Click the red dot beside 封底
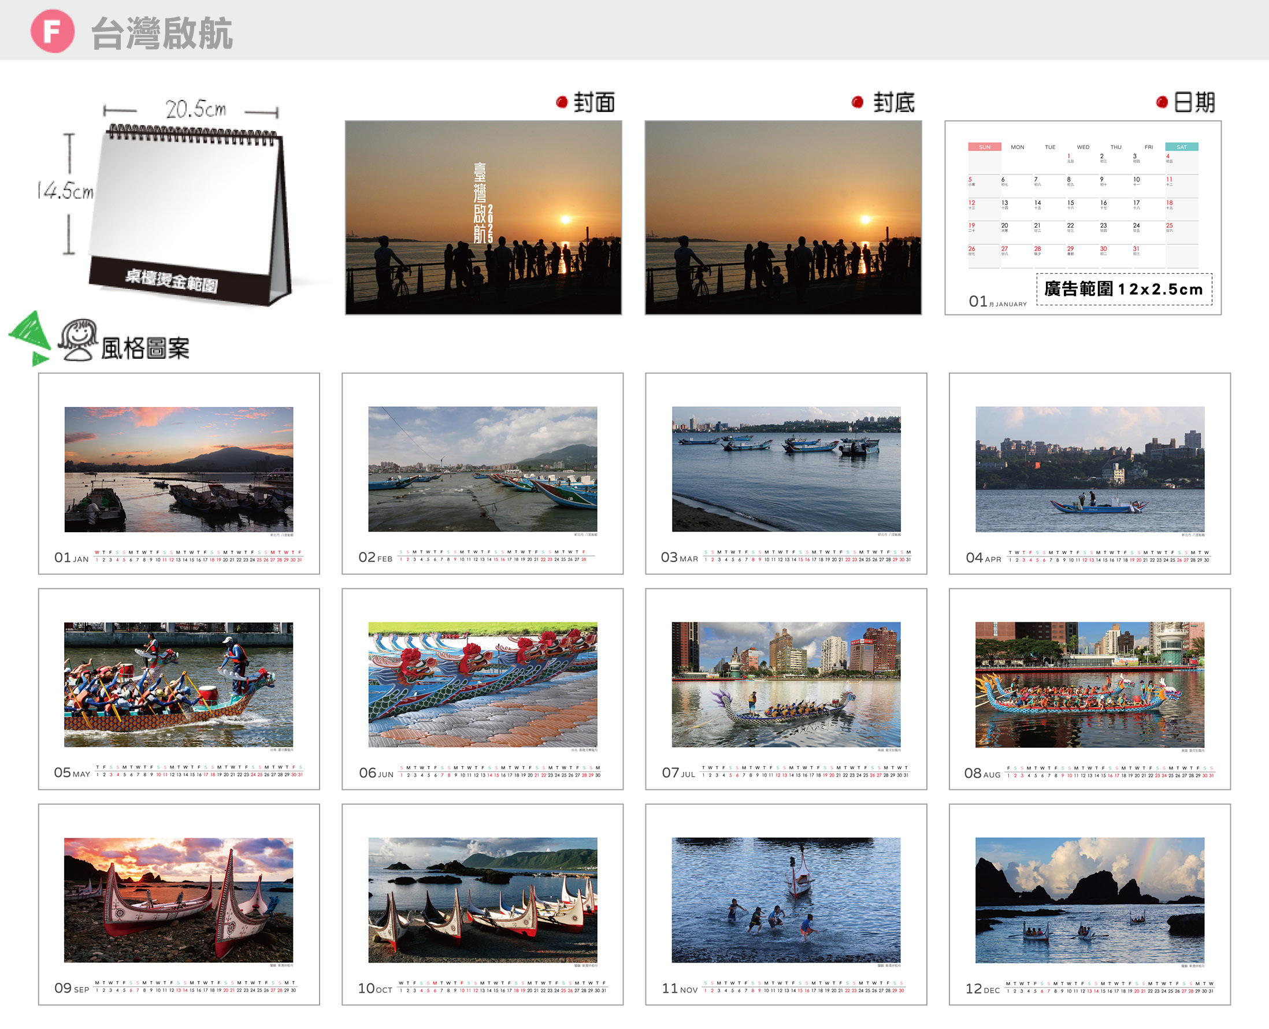Viewport: 1269px width, 1029px height. pyautogui.click(x=857, y=102)
